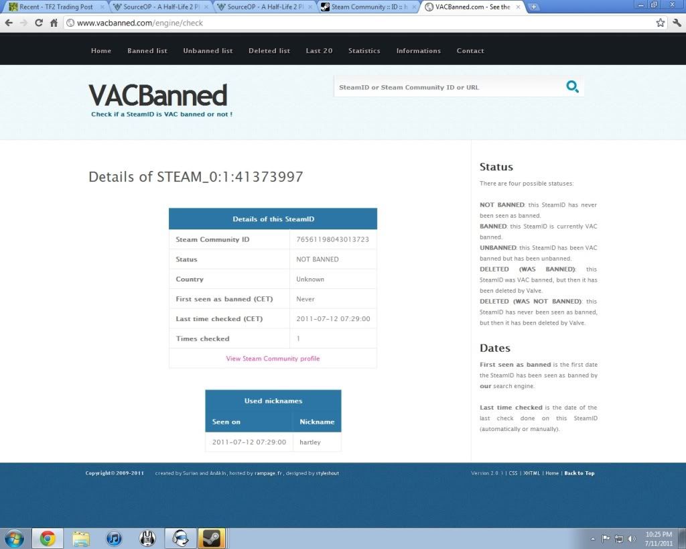
Task: Click the Last time checked date value
Action: pyautogui.click(x=333, y=318)
